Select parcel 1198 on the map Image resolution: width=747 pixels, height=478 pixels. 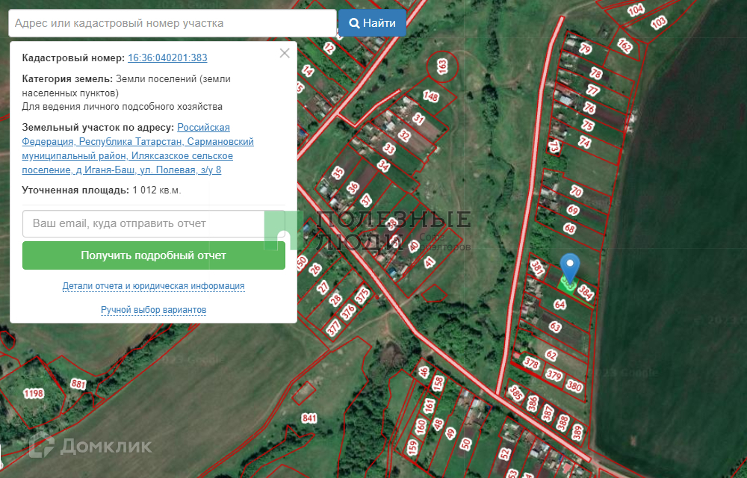tap(34, 394)
